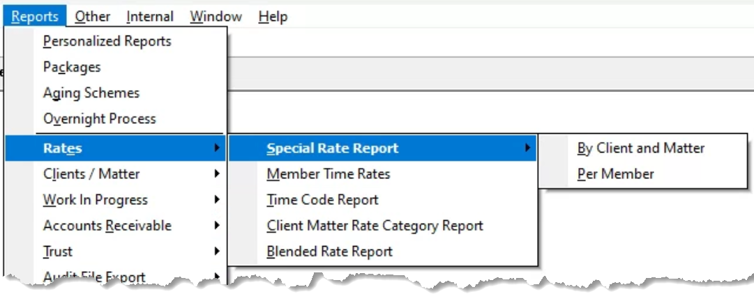Open the Window menu

coord(216,16)
